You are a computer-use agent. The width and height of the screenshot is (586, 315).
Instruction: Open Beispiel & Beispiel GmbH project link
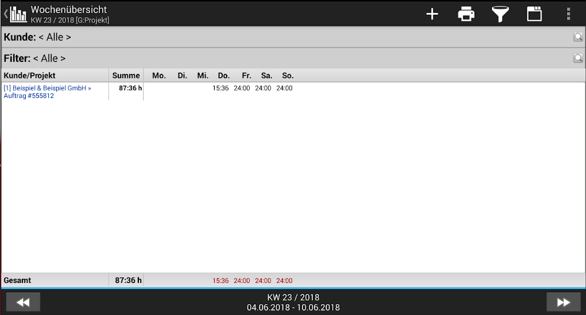tap(47, 92)
